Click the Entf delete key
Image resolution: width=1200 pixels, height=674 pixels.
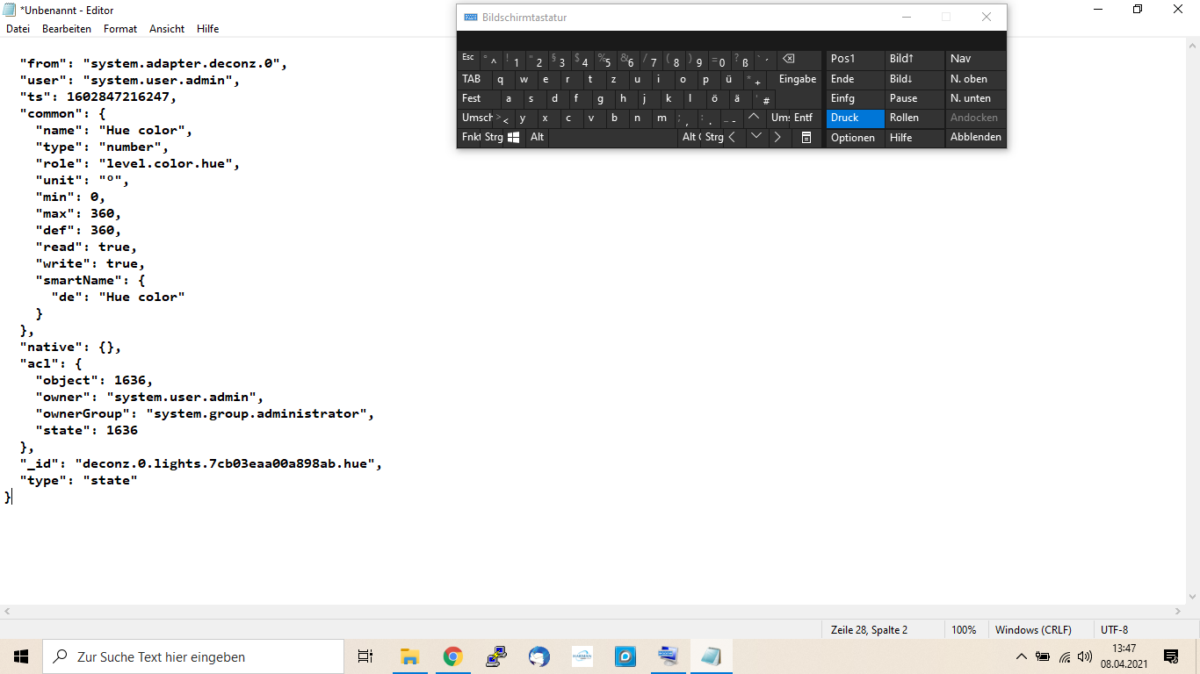806,118
